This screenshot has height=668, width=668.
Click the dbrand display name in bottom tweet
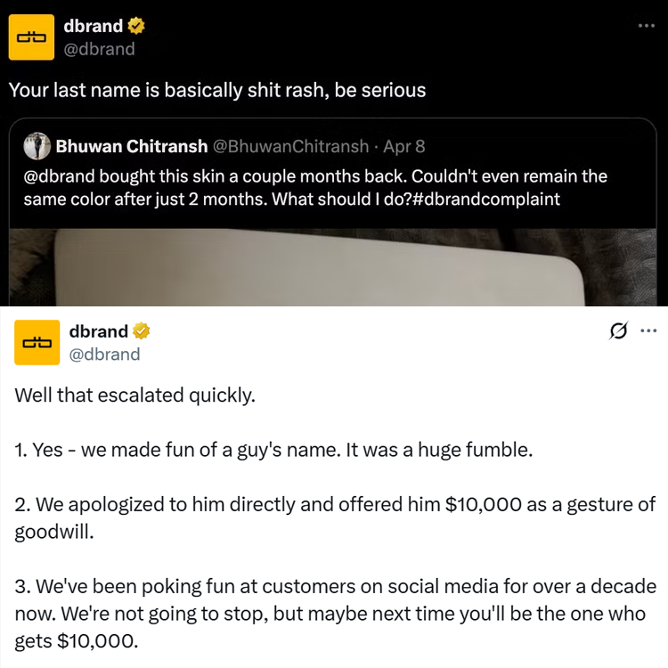click(x=98, y=331)
